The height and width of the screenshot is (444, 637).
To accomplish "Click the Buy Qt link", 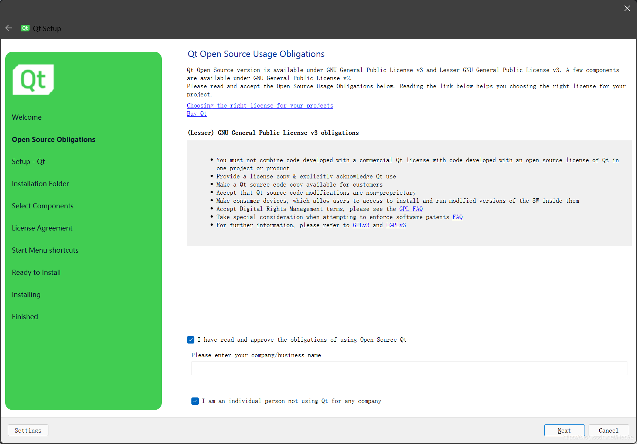I will coord(197,113).
